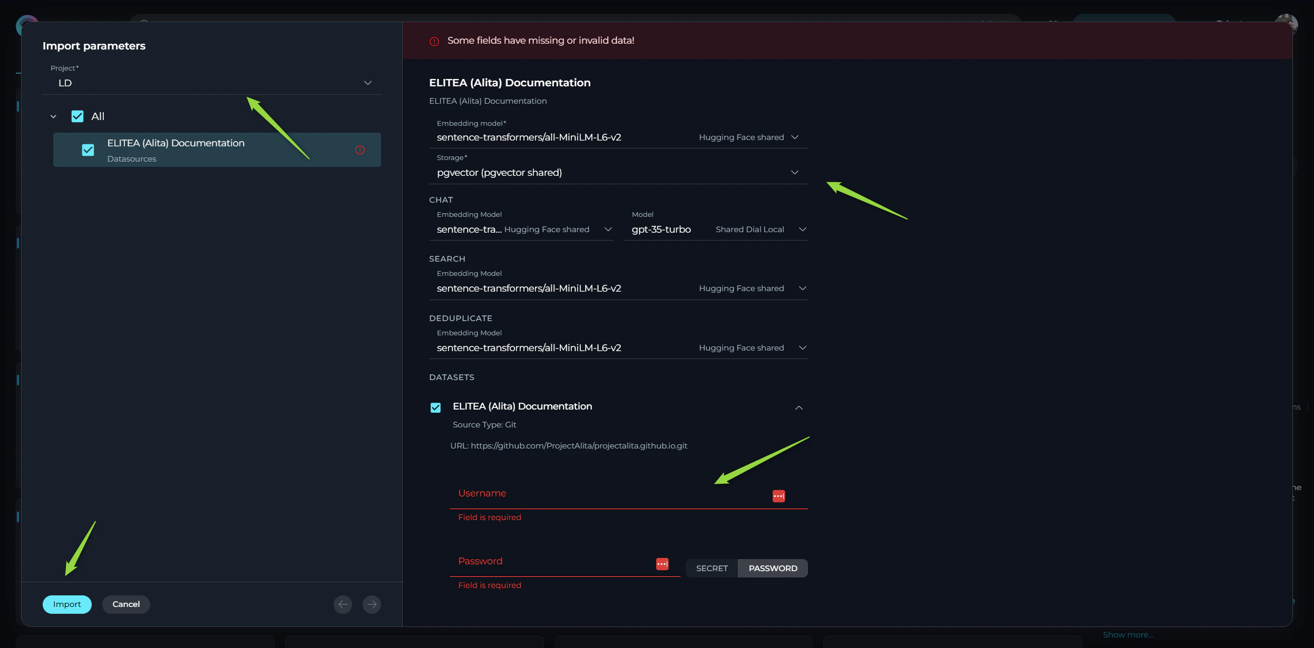Uncheck ELITEA (Alita) Documentation datasource checkbox

[x=88, y=150]
